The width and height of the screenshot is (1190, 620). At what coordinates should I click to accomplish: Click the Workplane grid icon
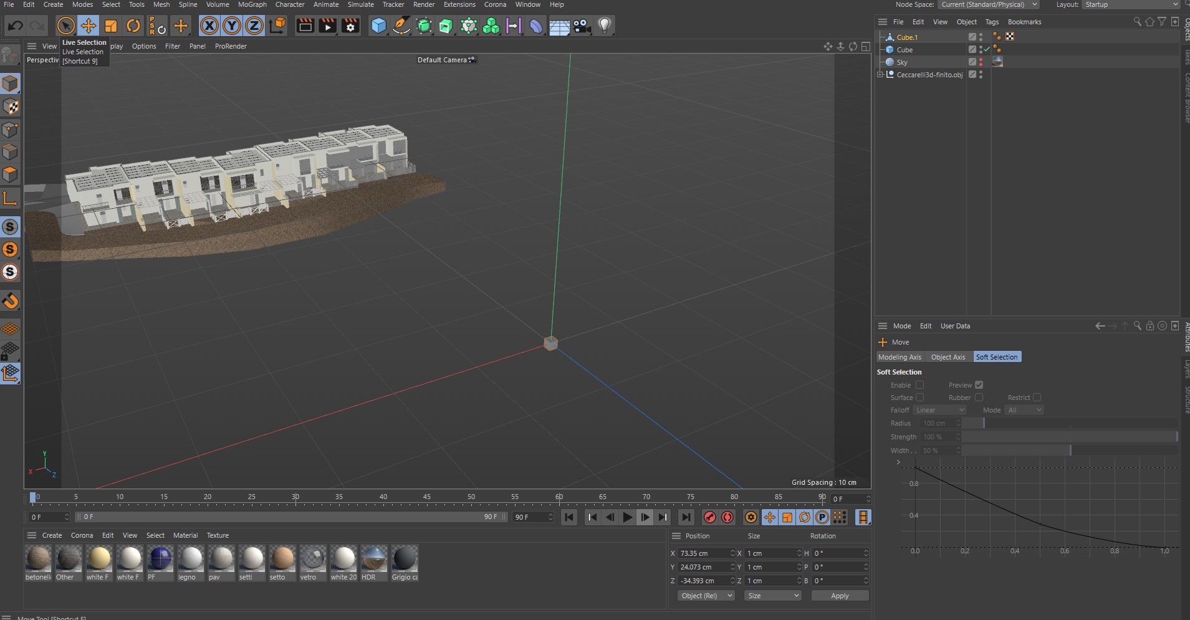pos(11,328)
